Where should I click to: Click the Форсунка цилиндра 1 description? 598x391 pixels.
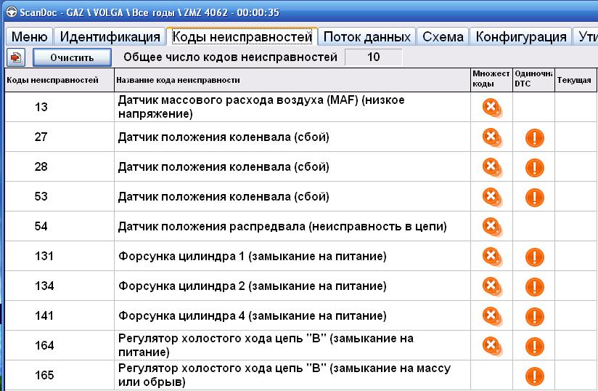[x=252, y=257]
